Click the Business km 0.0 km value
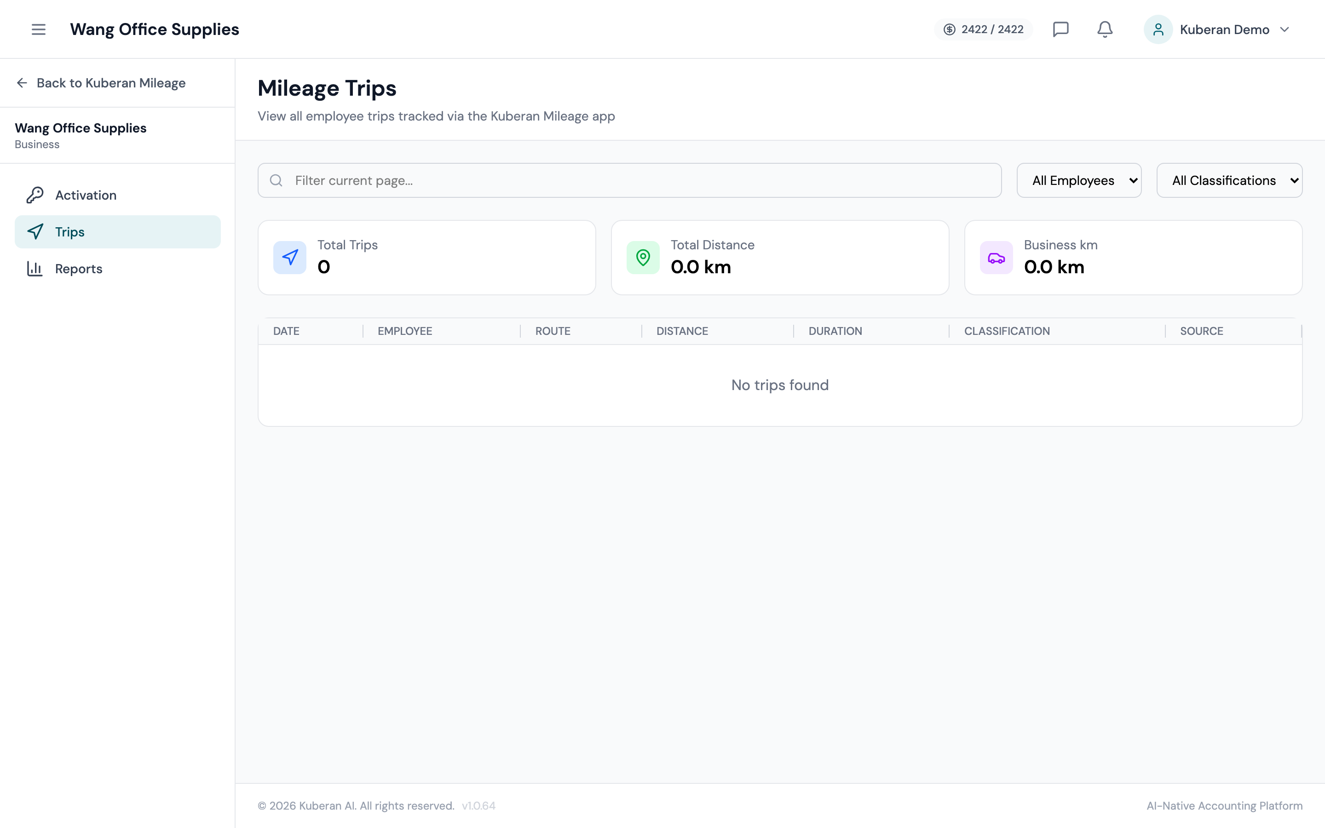The width and height of the screenshot is (1325, 828). coord(1054,267)
